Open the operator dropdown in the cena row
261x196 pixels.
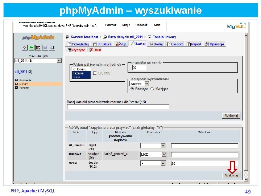pos(153,163)
